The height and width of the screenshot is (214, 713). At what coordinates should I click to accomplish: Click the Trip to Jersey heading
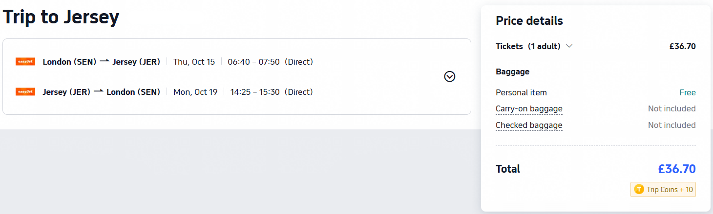pos(61,17)
